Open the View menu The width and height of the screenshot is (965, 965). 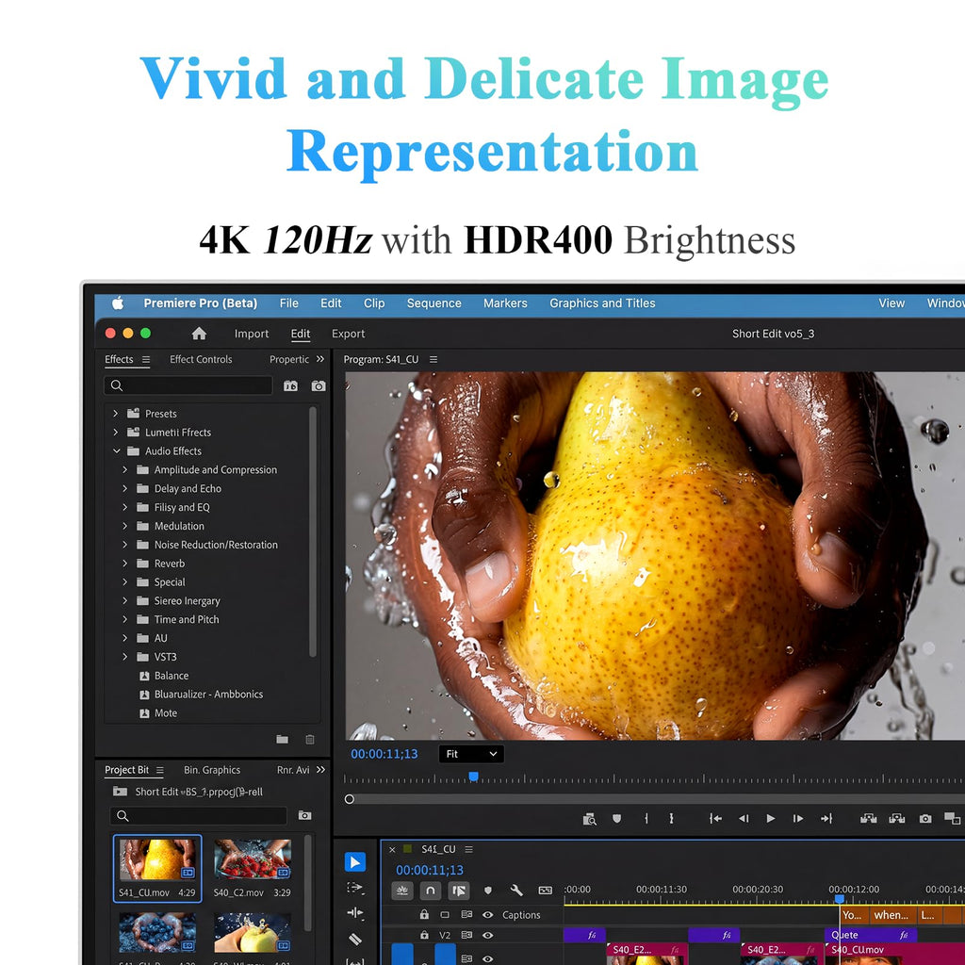[x=891, y=303]
